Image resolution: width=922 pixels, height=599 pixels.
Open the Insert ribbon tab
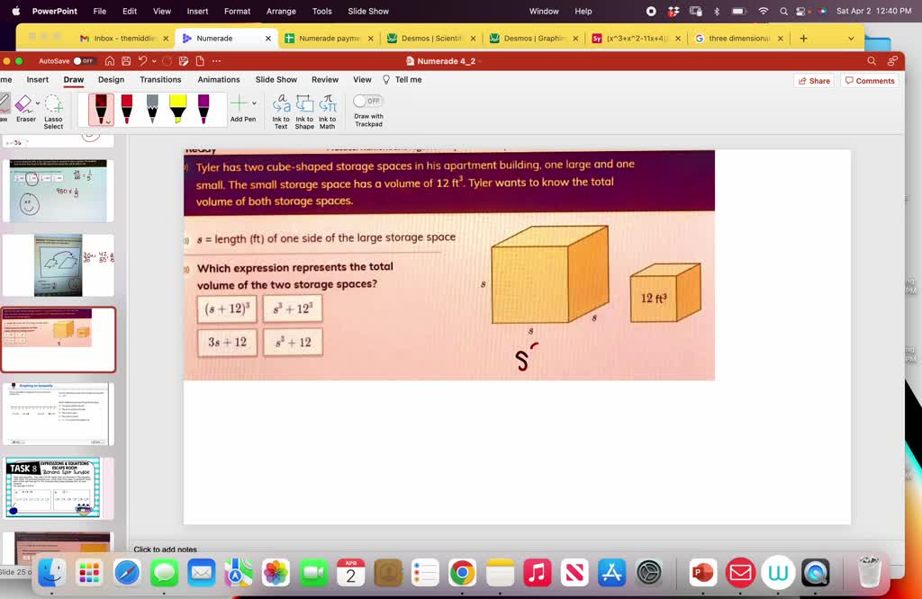coord(38,80)
